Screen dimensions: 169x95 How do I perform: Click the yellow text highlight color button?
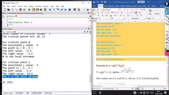pos(107,15)
